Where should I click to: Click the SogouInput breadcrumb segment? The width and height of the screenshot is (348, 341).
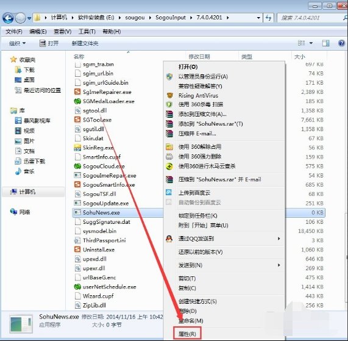point(171,18)
